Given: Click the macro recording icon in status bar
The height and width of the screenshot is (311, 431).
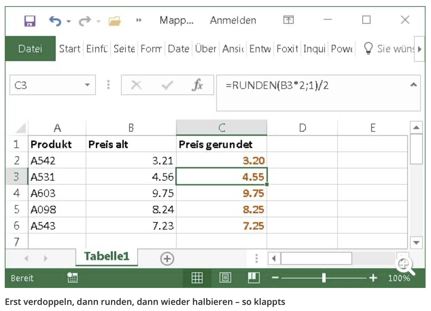Looking at the screenshot, I should [72, 278].
